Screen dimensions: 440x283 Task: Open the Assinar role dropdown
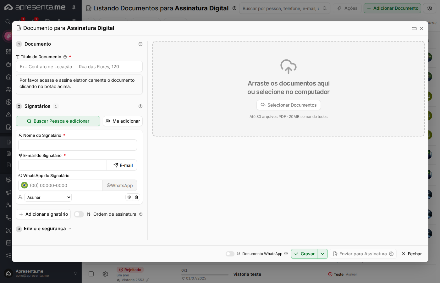coord(48,197)
